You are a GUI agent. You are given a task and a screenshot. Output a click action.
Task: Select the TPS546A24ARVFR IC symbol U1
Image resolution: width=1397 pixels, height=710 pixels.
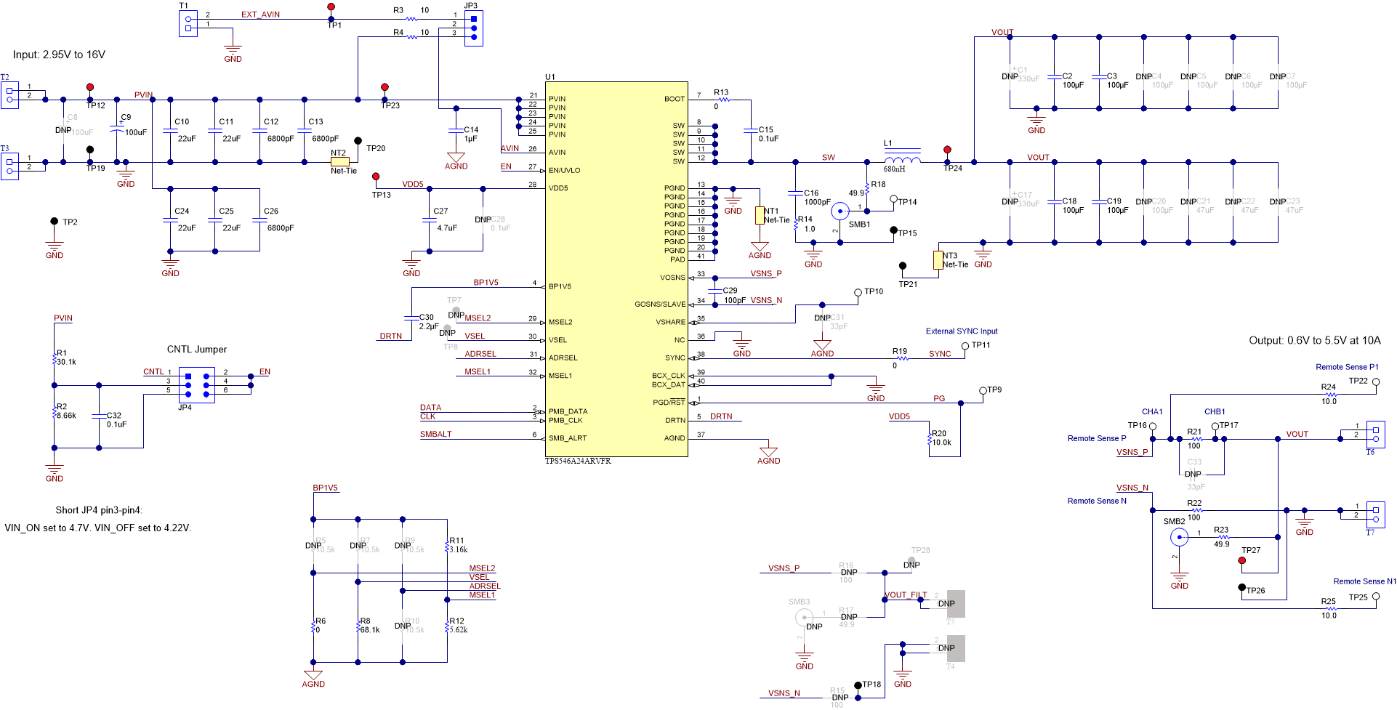616,269
